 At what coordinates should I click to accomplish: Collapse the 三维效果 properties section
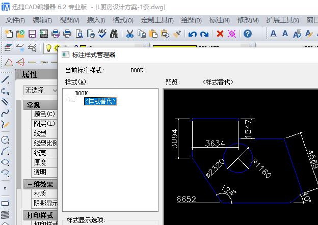(41, 184)
